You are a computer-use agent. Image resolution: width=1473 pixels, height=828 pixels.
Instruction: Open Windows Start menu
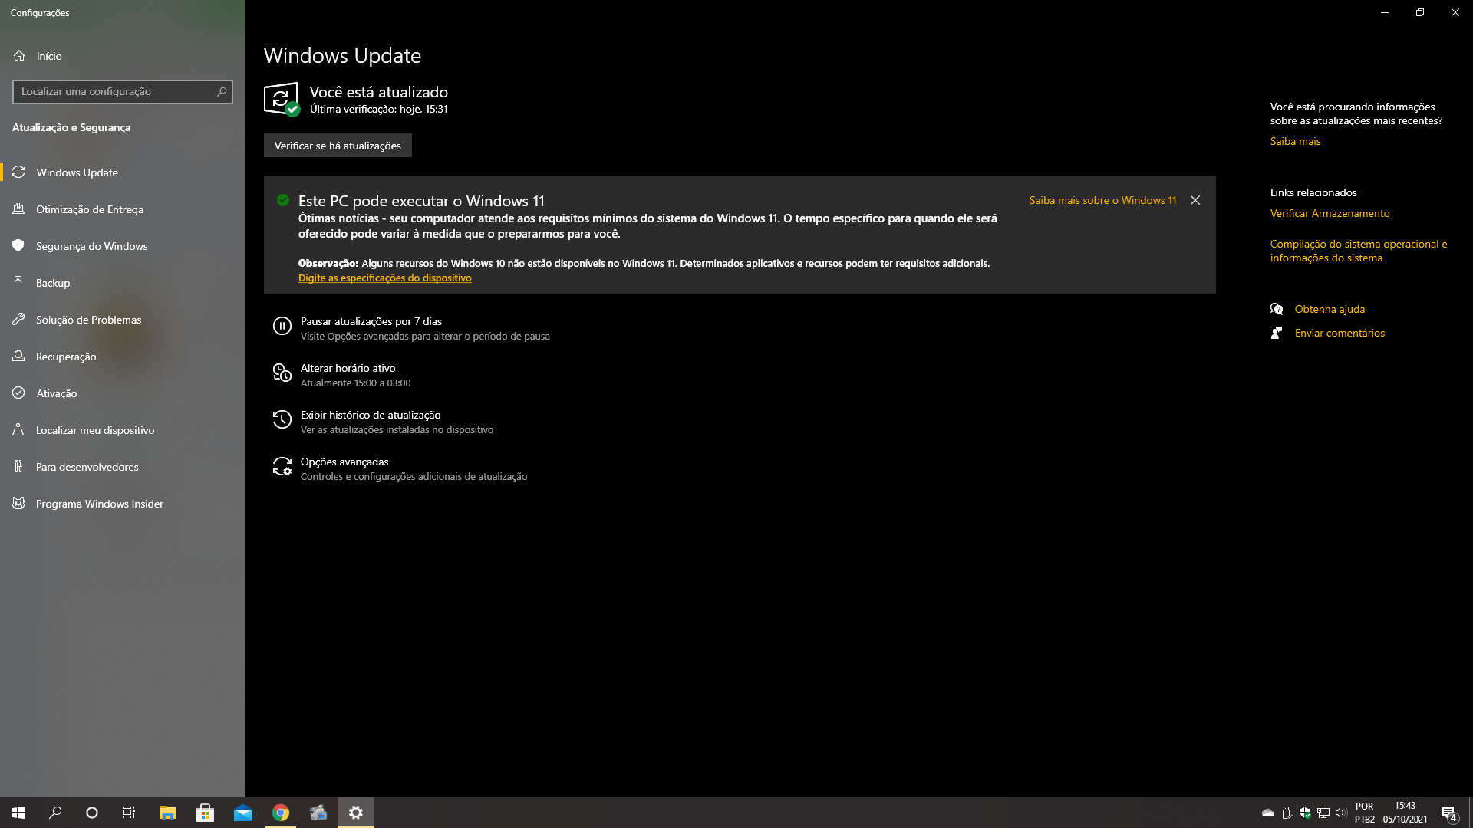point(18,813)
